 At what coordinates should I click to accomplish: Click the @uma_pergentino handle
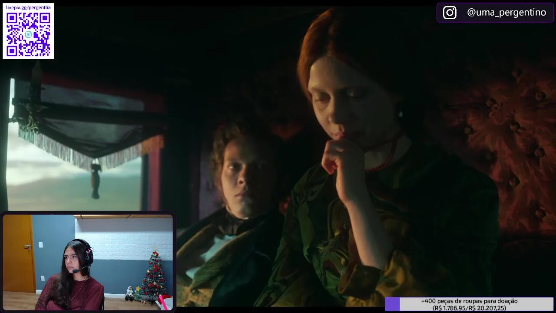click(x=506, y=13)
